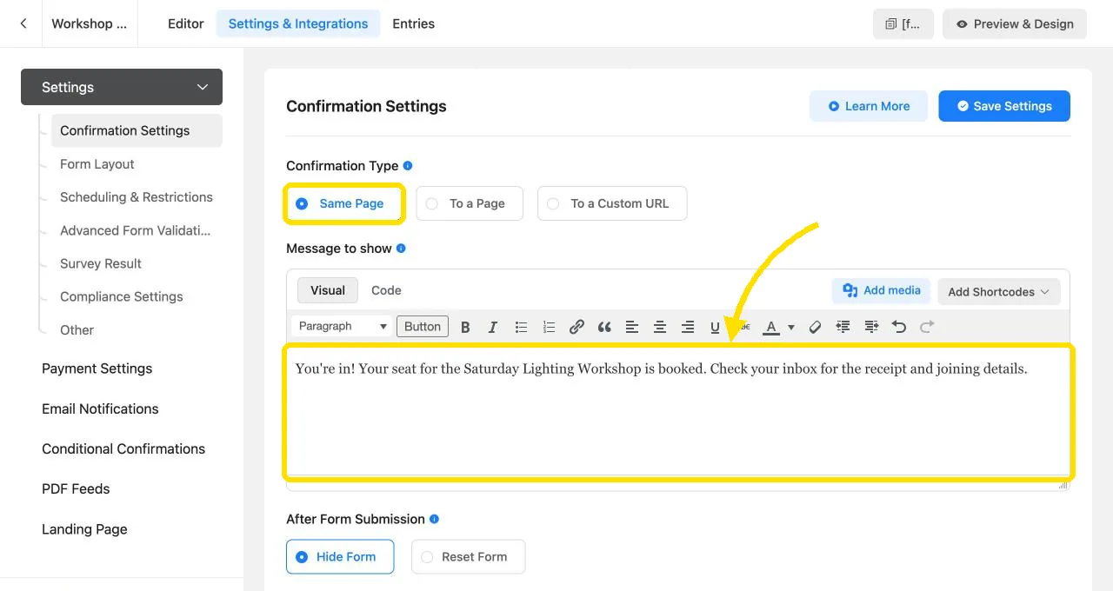Open Survey Result settings
The height and width of the screenshot is (591, 1113).
[101, 263]
